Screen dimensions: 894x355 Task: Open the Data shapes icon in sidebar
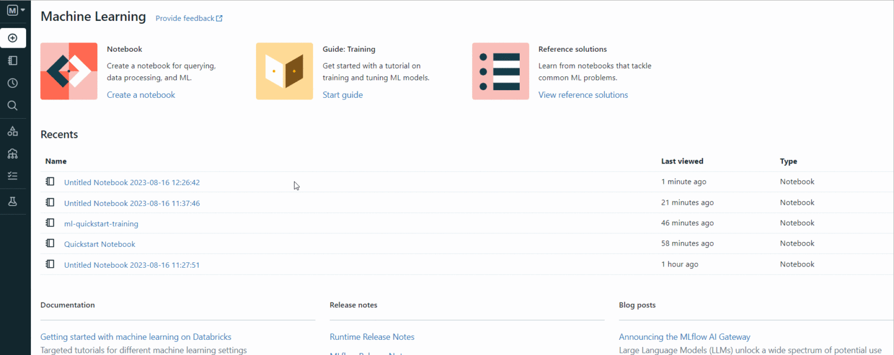tap(13, 131)
